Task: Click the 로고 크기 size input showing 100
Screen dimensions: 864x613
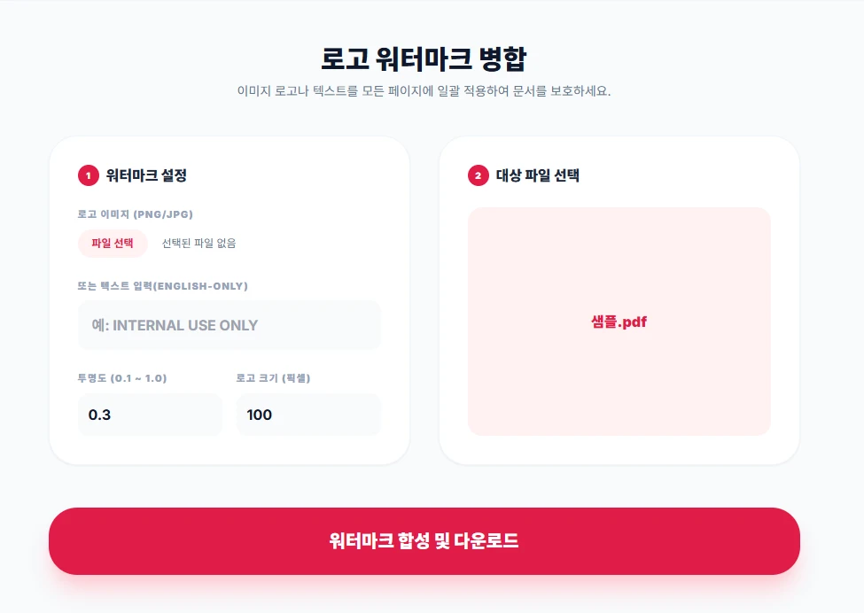Action: 307,415
